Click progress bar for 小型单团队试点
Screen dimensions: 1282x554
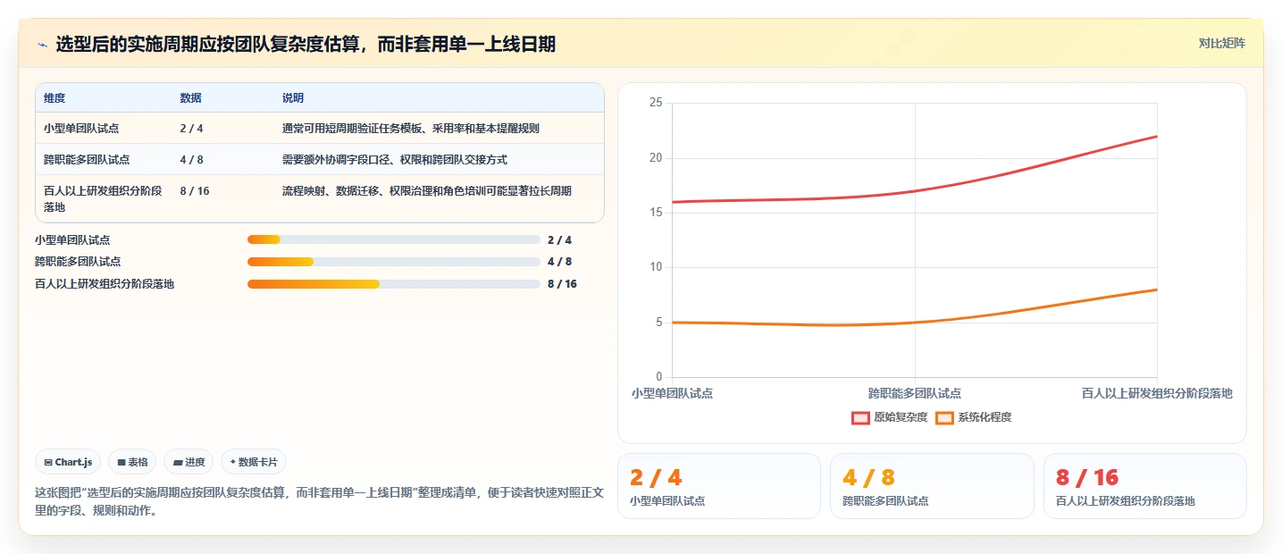click(x=394, y=239)
